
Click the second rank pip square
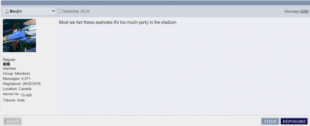(x=8, y=64)
